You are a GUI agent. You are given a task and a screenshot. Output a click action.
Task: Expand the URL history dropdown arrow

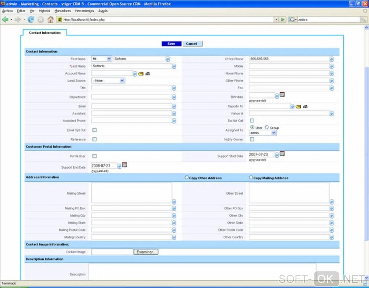point(276,20)
